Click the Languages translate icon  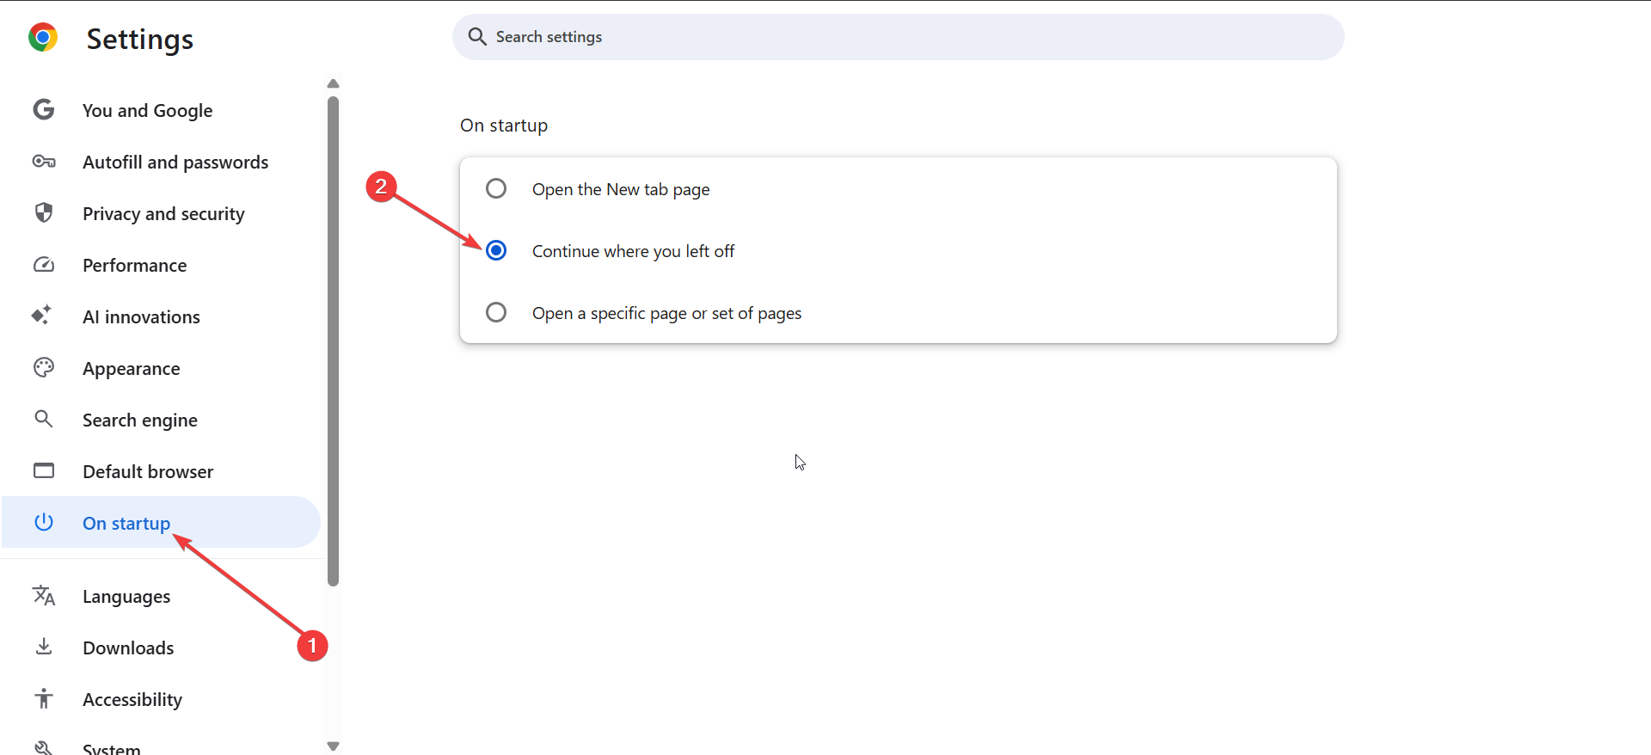[43, 595]
